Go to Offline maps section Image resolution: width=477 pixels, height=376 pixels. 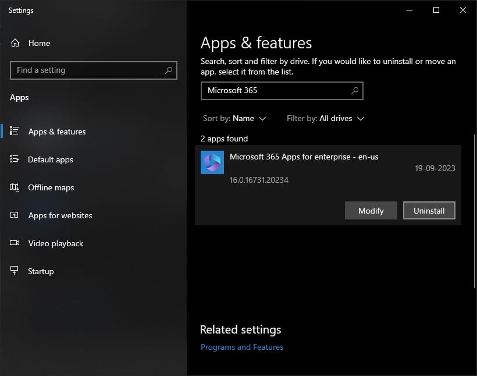click(51, 187)
